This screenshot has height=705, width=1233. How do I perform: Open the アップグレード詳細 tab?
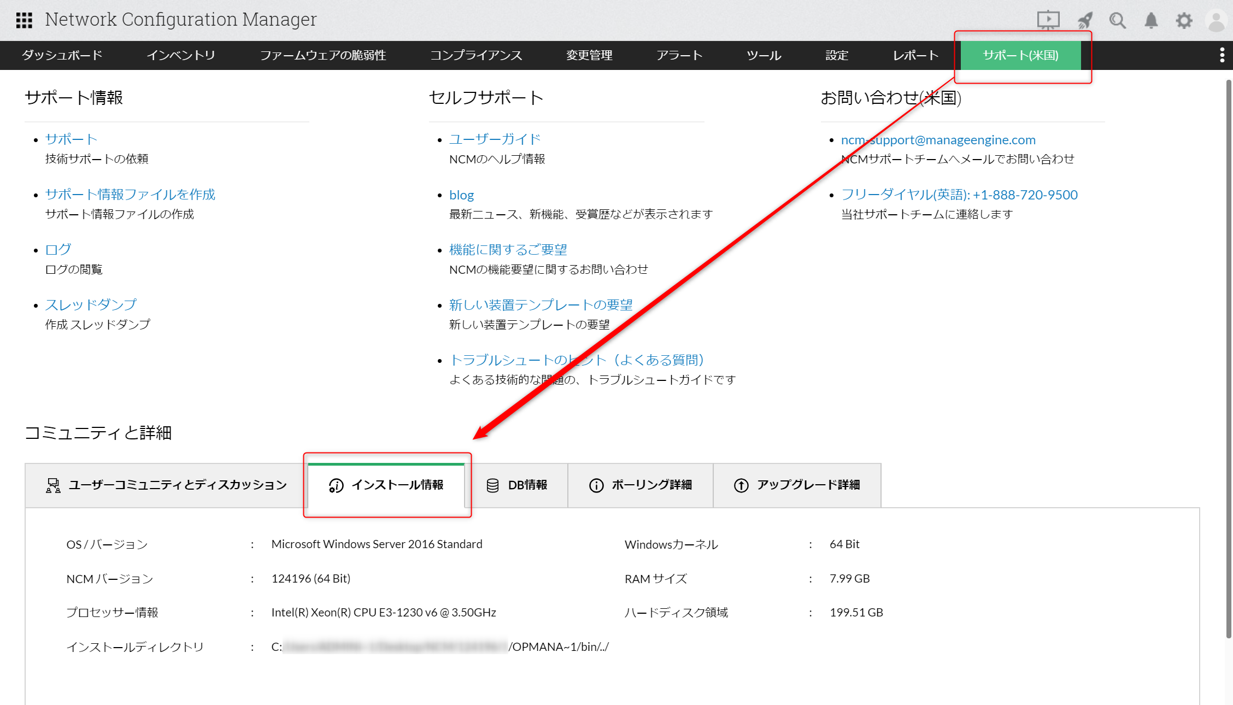(796, 485)
